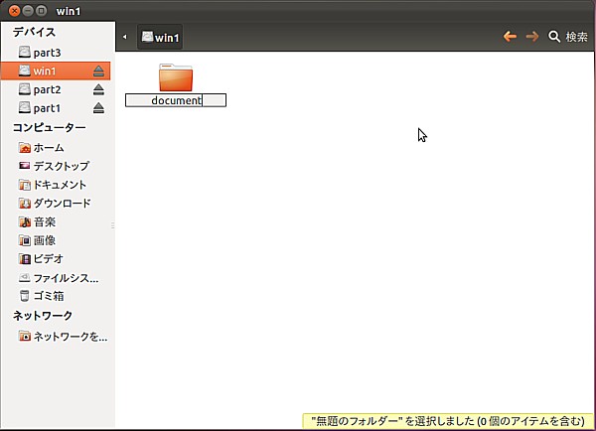Click the File System (ファイルシス...) icon
Image resolution: width=596 pixels, height=431 pixels.
24,278
